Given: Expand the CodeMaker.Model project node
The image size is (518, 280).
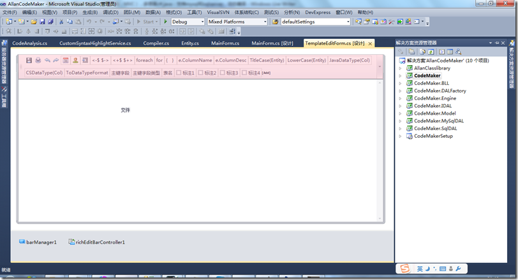Looking at the screenshot, I should [401, 114].
